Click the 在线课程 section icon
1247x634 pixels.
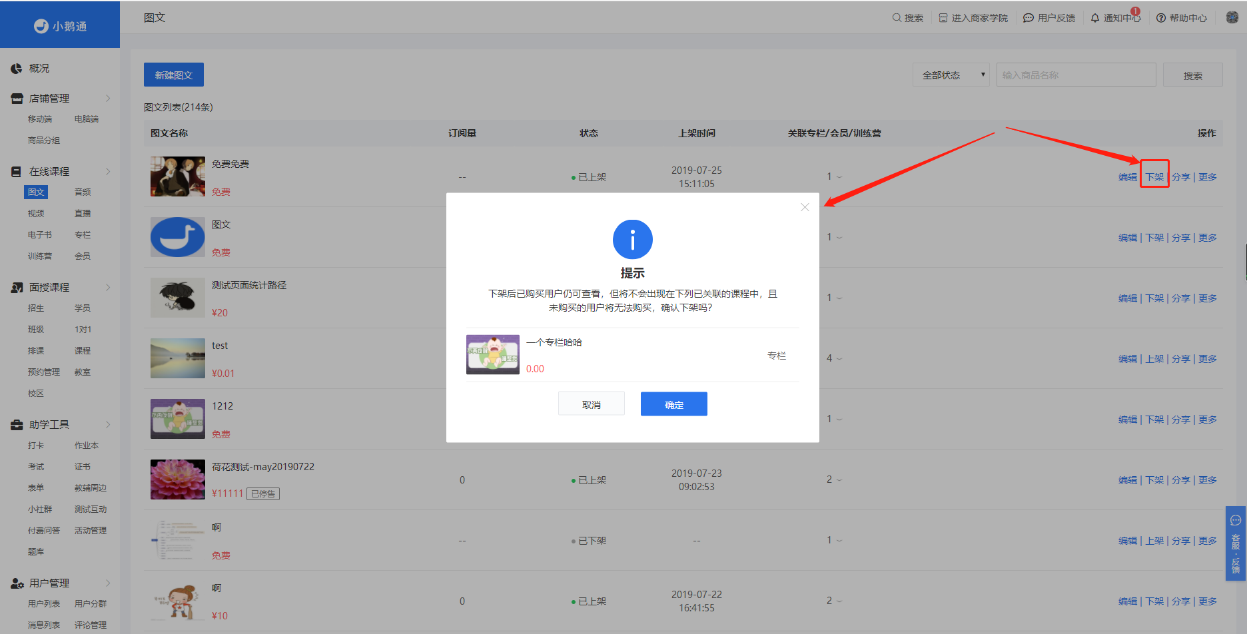coord(17,172)
